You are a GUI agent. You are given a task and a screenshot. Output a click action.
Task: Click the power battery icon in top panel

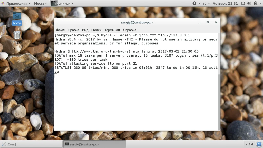[256, 3]
